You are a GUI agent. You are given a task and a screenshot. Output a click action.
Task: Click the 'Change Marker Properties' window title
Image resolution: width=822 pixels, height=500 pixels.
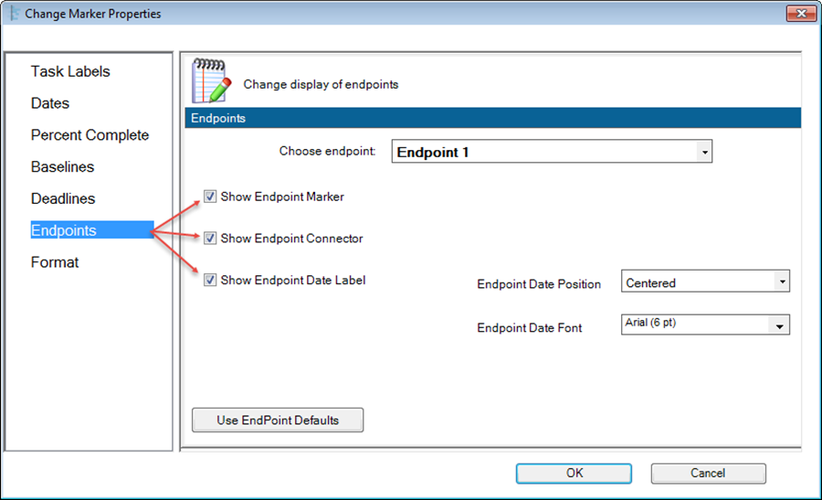pyautogui.click(x=93, y=14)
